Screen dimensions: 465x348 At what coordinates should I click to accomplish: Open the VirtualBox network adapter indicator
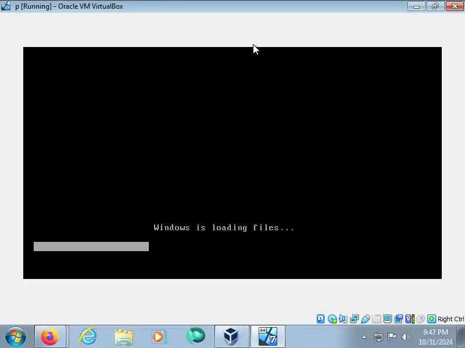coord(354,318)
